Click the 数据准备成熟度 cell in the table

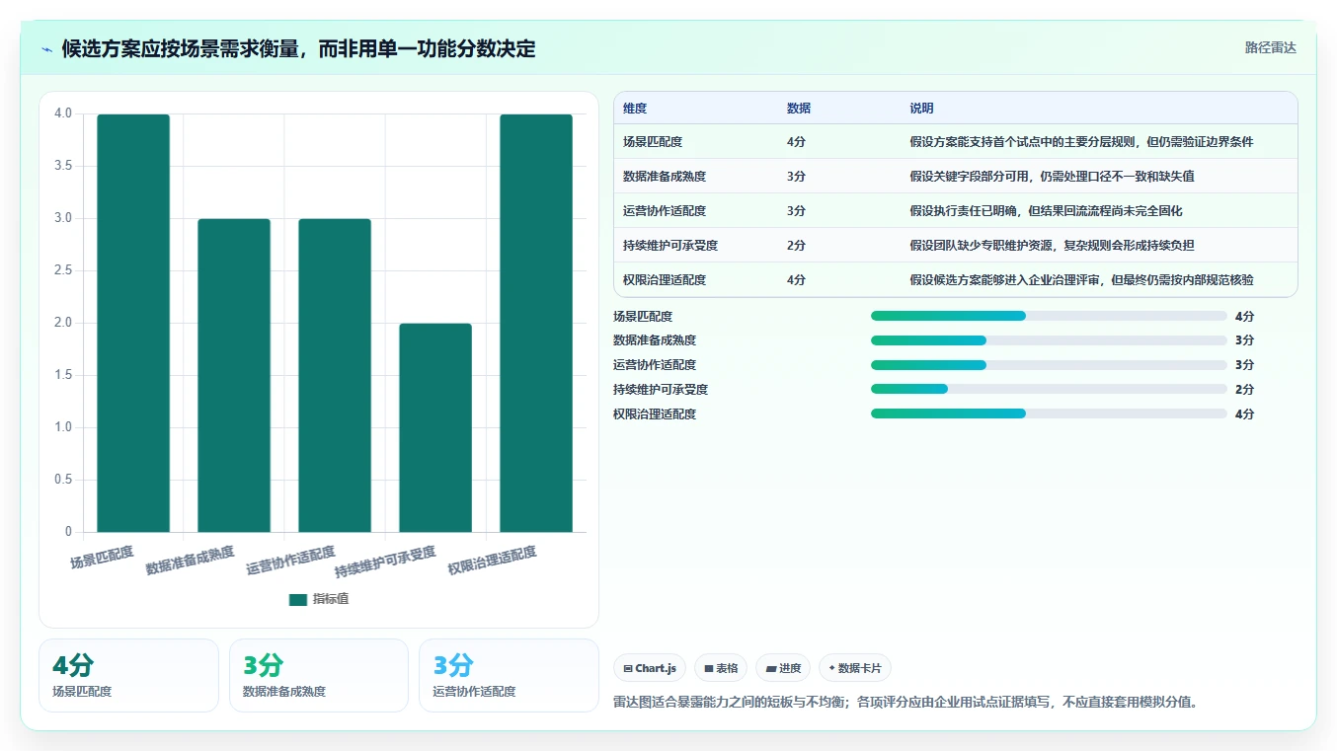point(665,177)
